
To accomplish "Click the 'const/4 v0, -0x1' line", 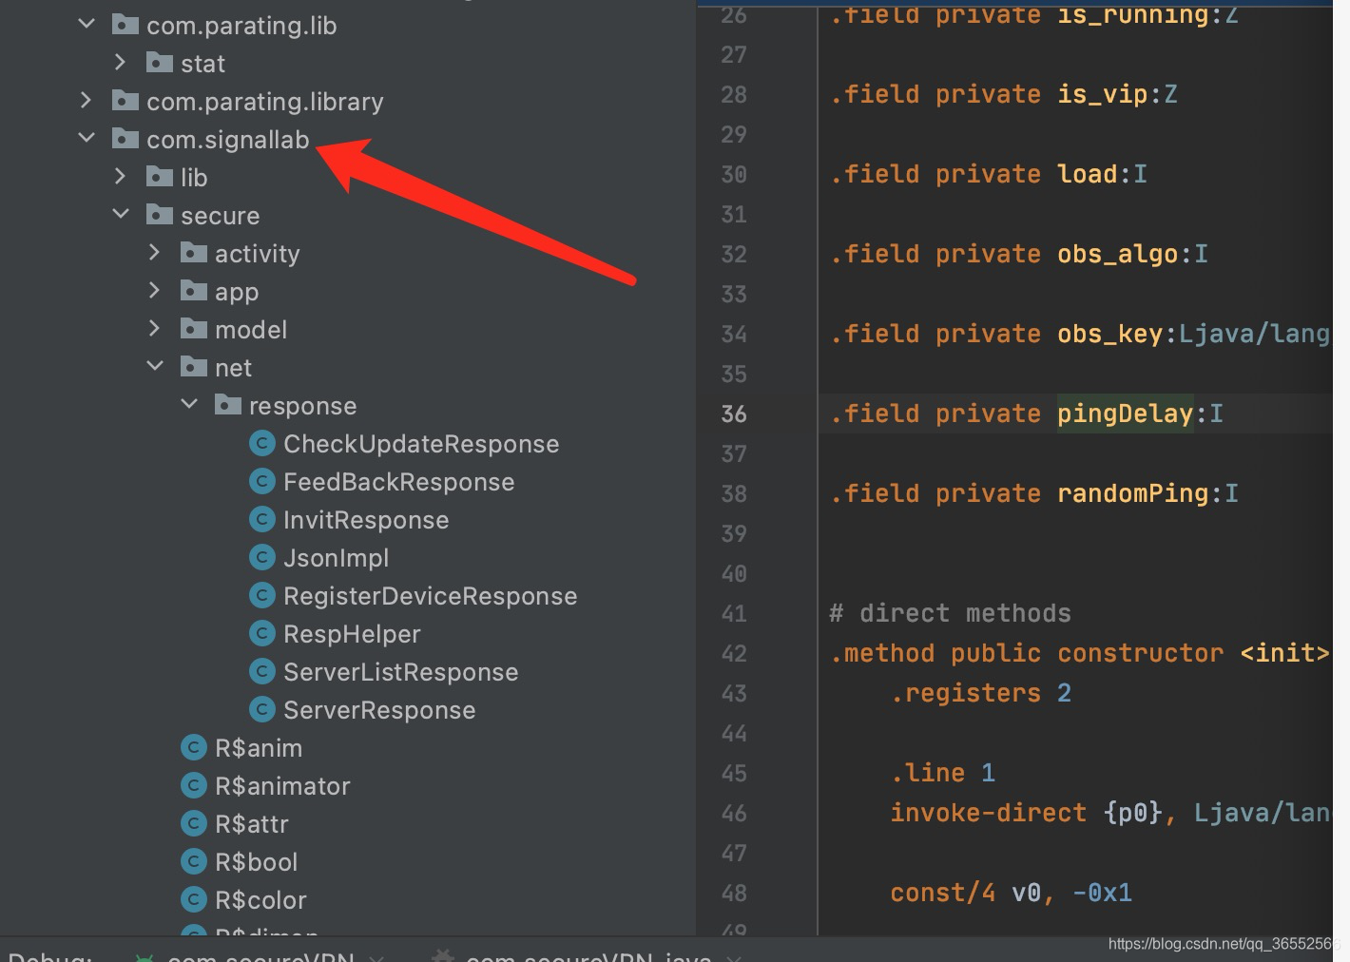I will click(x=1011, y=893).
